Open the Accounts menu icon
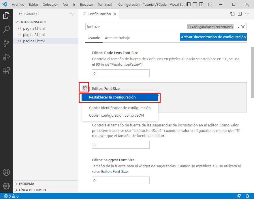Viewport: 254px width, 199px height. click(x=6, y=172)
